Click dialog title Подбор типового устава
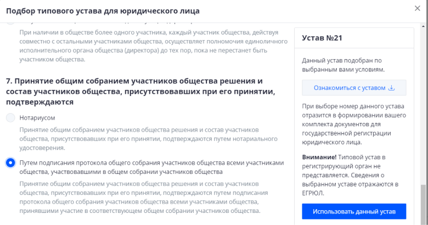 click(102, 10)
